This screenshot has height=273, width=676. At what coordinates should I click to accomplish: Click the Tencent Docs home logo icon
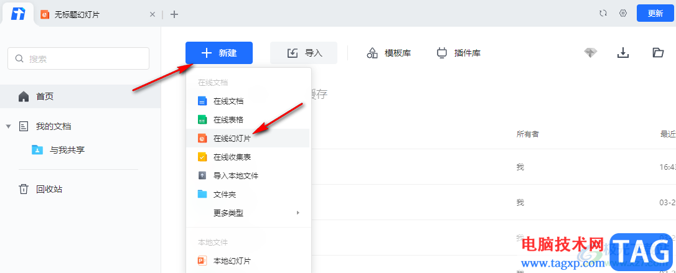pos(18,14)
